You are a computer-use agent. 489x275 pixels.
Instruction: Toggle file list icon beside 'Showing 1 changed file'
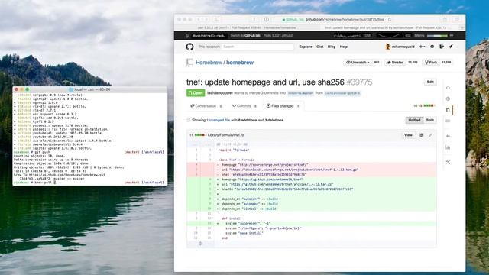tap(188, 120)
